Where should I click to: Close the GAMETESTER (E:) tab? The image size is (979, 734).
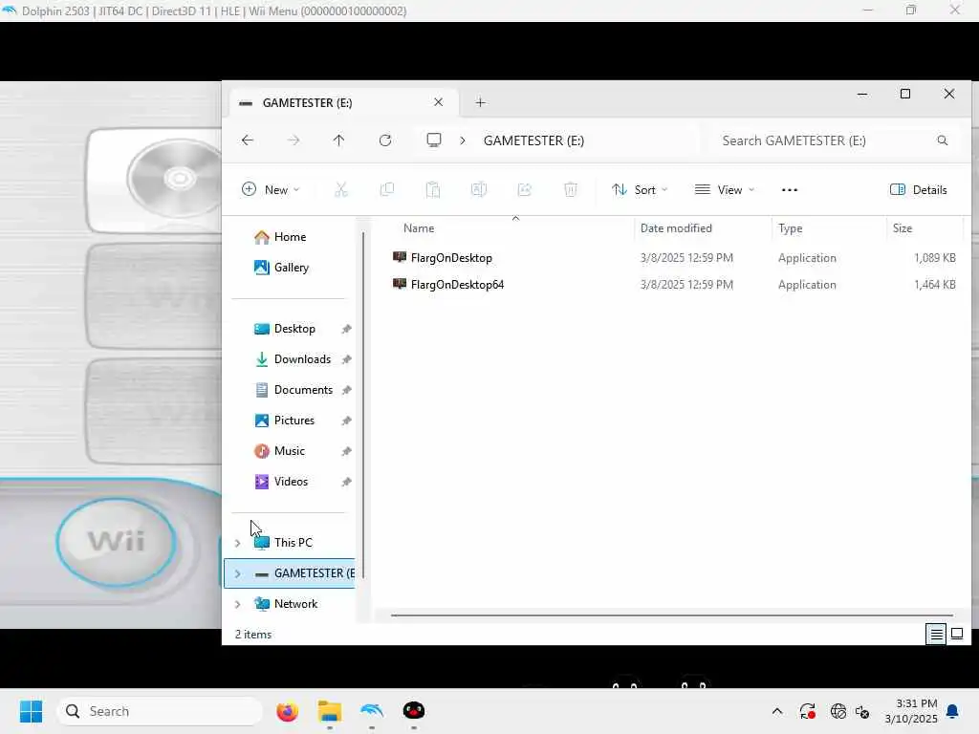tap(438, 102)
